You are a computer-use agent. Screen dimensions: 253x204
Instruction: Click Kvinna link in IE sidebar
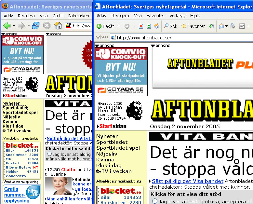point(105,159)
